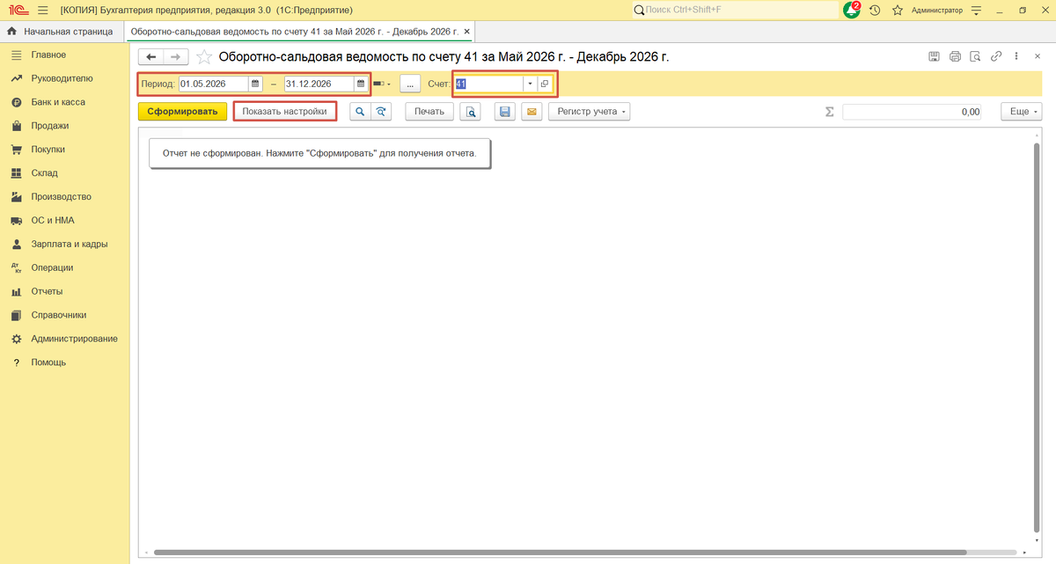Open the Отчеты section
The width and height of the screenshot is (1056, 564).
click(x=47, y=291)
